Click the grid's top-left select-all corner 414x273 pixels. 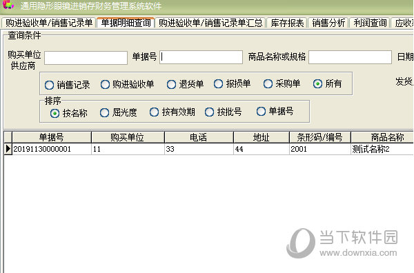point(8,137)
